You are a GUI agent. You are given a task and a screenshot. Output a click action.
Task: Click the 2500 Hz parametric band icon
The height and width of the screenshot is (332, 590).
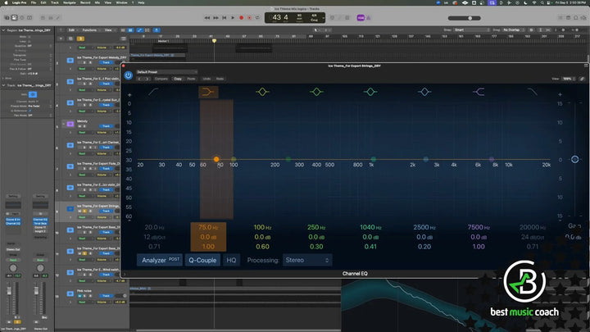coord(424,92)
